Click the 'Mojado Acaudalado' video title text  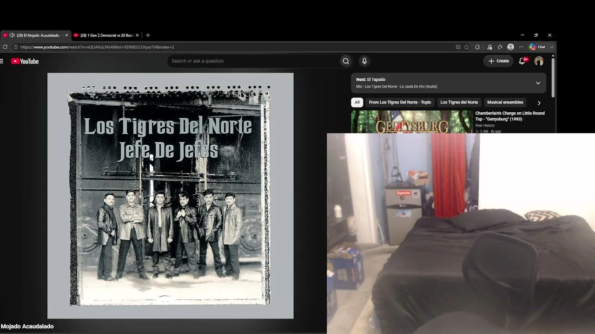click(x=27, y=327)
